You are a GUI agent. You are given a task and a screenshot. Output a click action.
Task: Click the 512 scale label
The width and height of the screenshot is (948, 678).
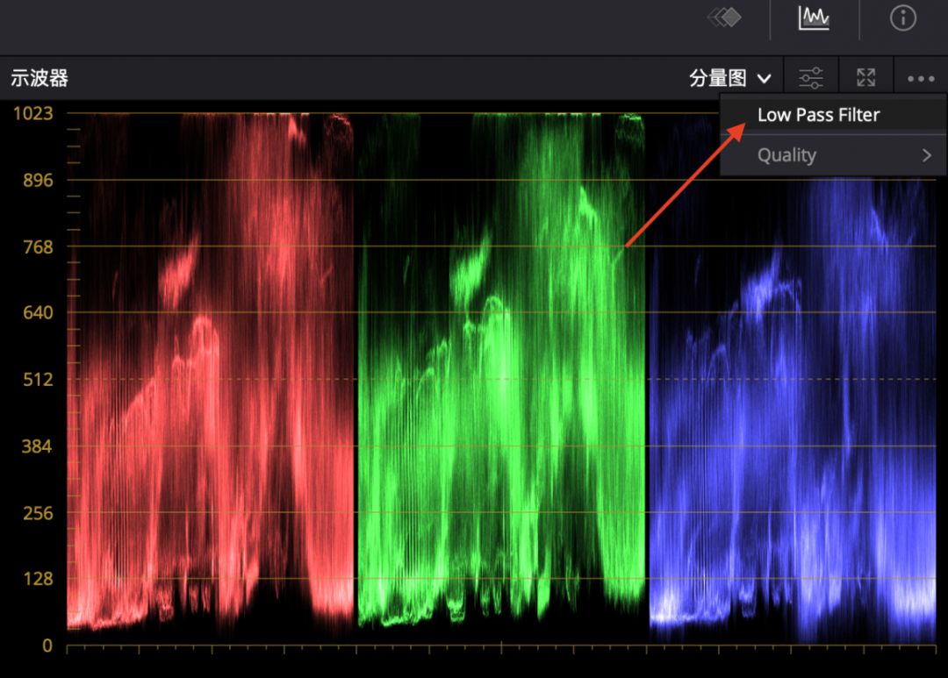point(38,380)
